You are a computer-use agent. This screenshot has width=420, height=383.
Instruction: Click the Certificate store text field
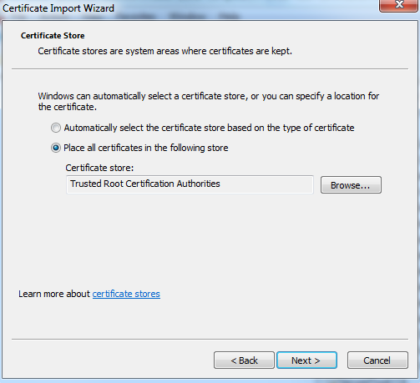190,184
